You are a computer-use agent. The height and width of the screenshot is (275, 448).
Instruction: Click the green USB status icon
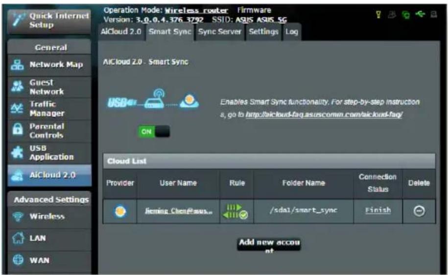click(420, 14)
